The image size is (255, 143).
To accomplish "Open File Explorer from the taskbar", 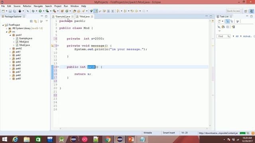I will pyautogui.click(x=27, y=139).
